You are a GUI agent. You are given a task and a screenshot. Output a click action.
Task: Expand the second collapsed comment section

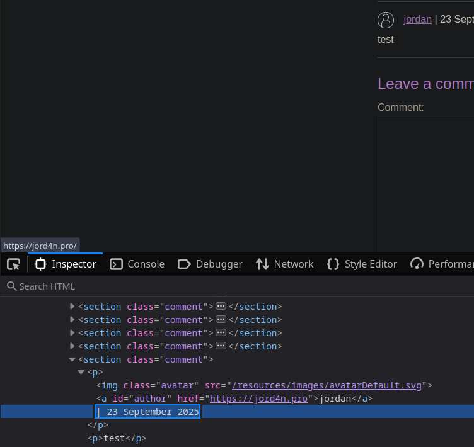[x=72, y=320]
